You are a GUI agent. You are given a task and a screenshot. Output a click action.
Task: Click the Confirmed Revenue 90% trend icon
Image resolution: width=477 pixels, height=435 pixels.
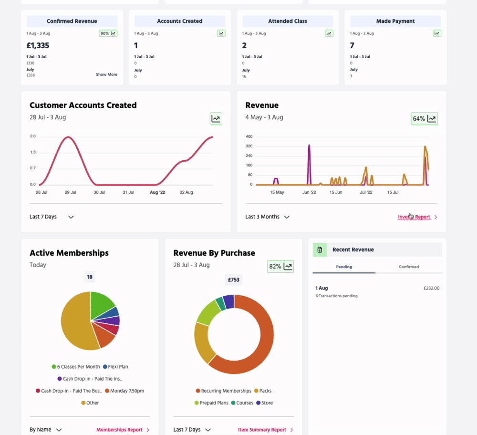[108, 33]
